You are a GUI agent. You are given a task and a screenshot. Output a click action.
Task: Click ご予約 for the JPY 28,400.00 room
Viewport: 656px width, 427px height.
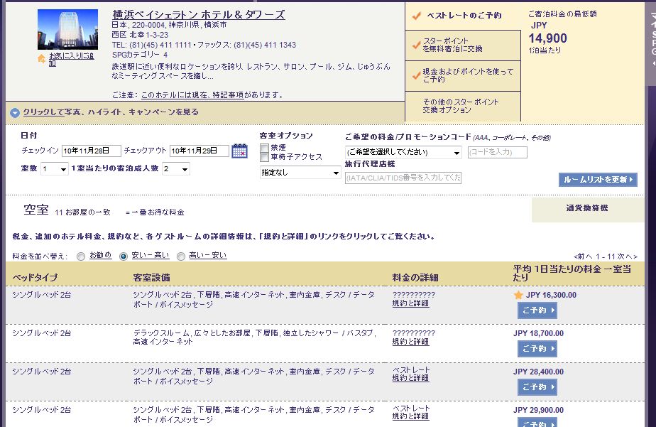click(x=537, y=387)
